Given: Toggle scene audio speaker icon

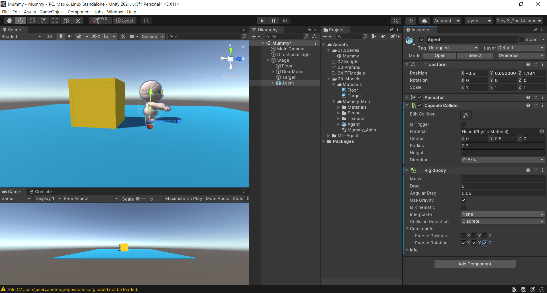Looking at the screenshot, I should pos(70,36).
